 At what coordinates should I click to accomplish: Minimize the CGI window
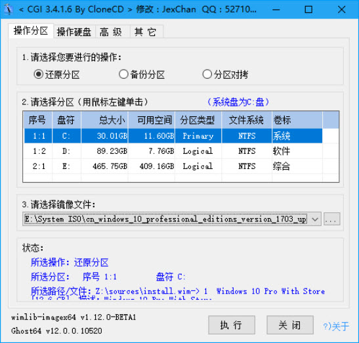click(276, 10)
